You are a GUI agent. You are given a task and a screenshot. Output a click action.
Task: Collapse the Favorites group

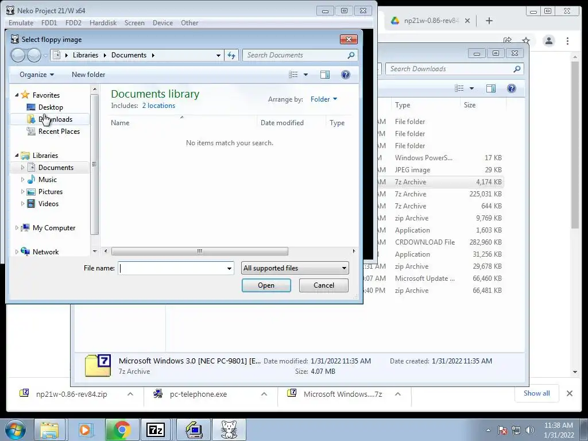coord(17,95)
